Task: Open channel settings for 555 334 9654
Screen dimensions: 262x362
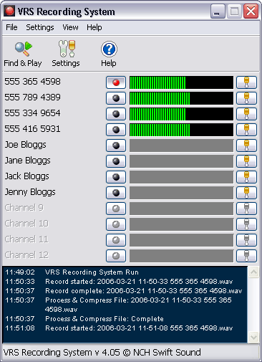Action: click(246, 114)
